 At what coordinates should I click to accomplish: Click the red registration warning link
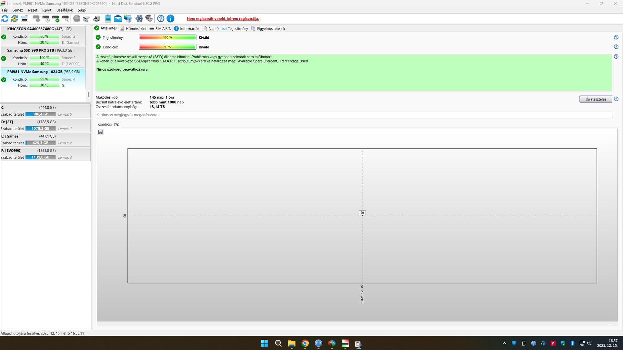[223, 19]
